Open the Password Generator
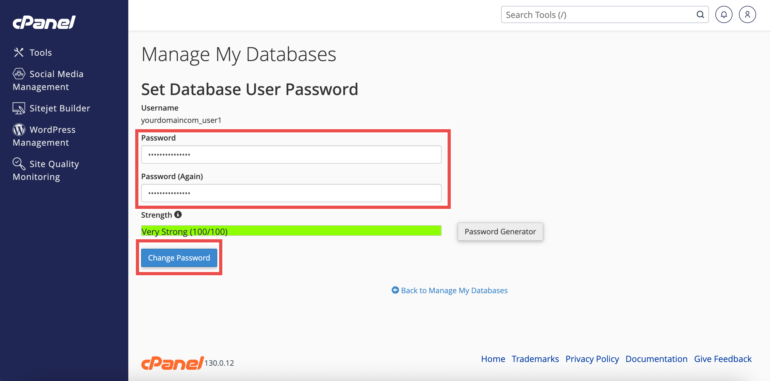Image resolution: width=770 pixels, height=381 pixels. pyautogui.click(x=500, y=232)
